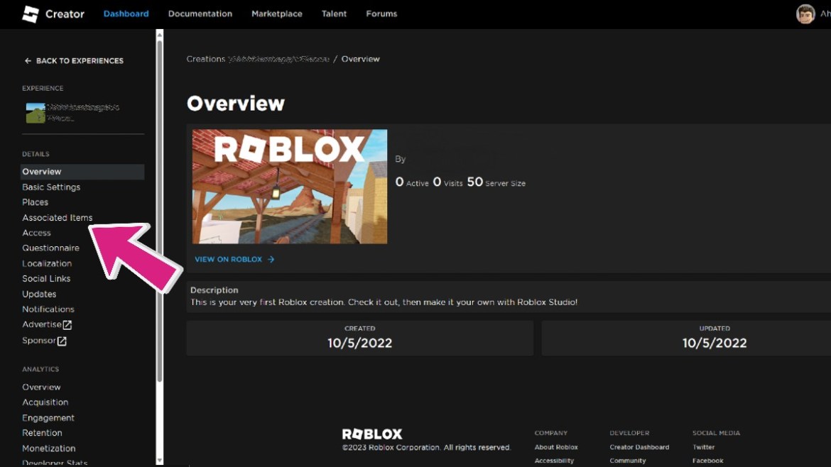Click the external link icon next to Sponsor
Viewport: 831px width, 467px height.
63,341
